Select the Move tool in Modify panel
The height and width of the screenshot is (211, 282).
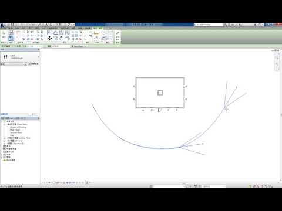pos(49,38)
